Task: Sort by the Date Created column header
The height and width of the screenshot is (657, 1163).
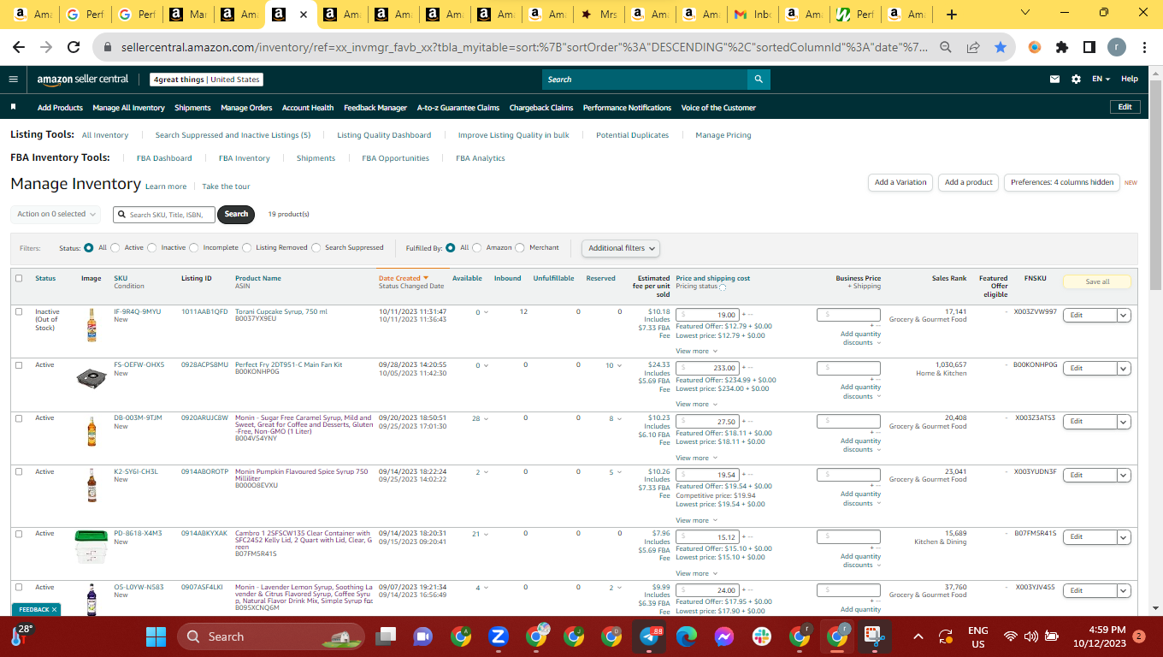Action: click(404, 278)
